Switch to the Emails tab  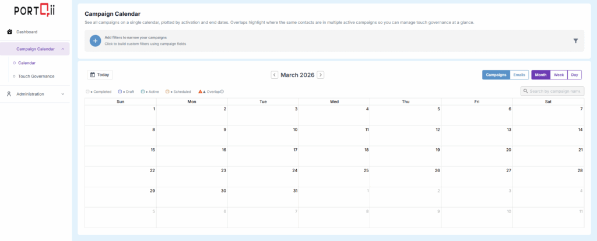[519, 75]
